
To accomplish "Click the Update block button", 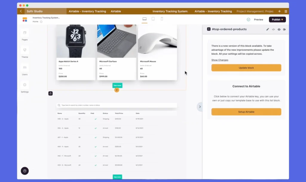I will point(246,68).
